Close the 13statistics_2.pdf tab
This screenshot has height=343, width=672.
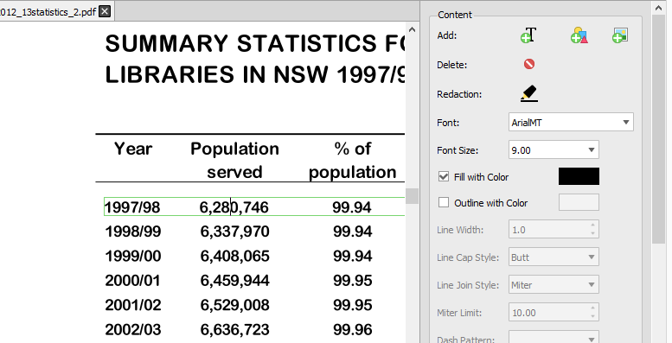point(105,11)
